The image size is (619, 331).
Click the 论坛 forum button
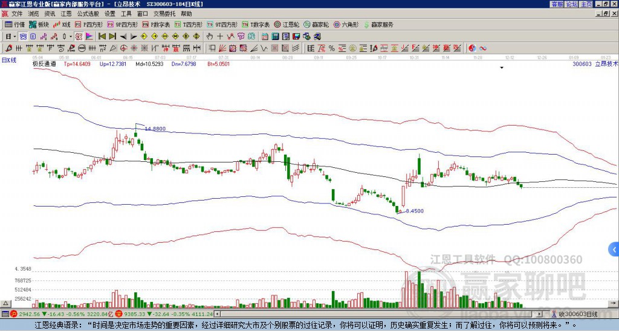pyautogui.click(x=572, y=4)
